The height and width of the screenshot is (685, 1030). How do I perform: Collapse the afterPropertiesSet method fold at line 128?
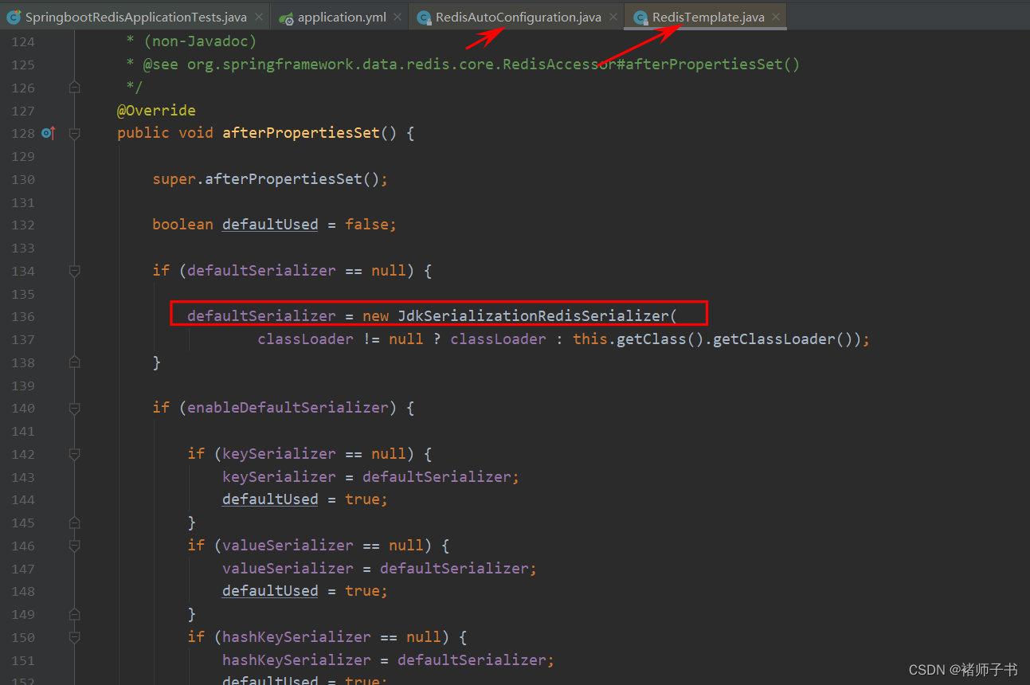(74, 133)
